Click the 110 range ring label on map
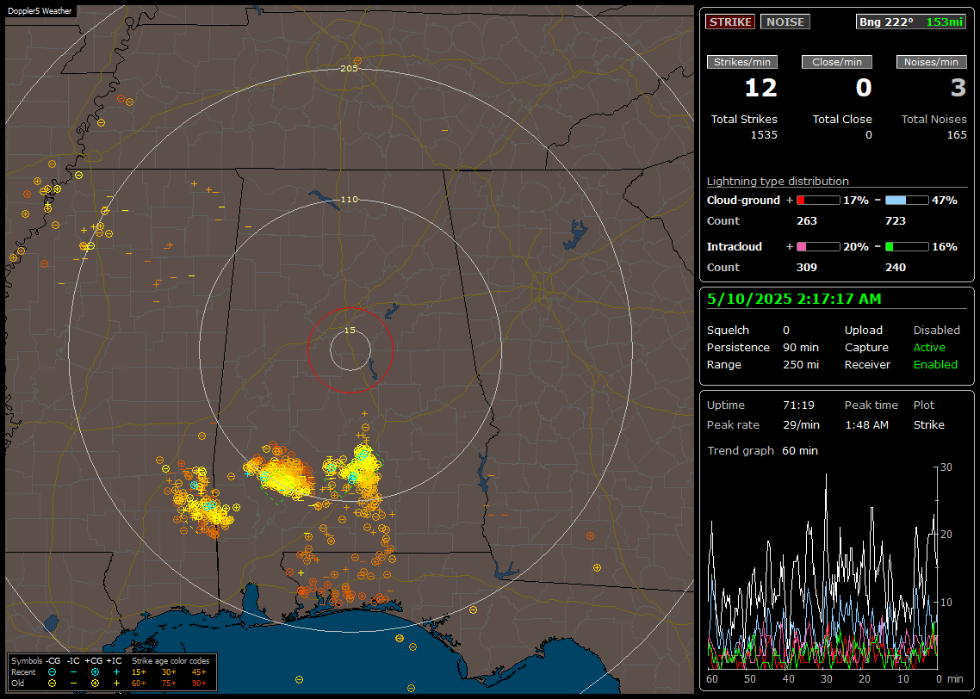The width and height of the screenshot is (980, 699). tap(349, 199)
